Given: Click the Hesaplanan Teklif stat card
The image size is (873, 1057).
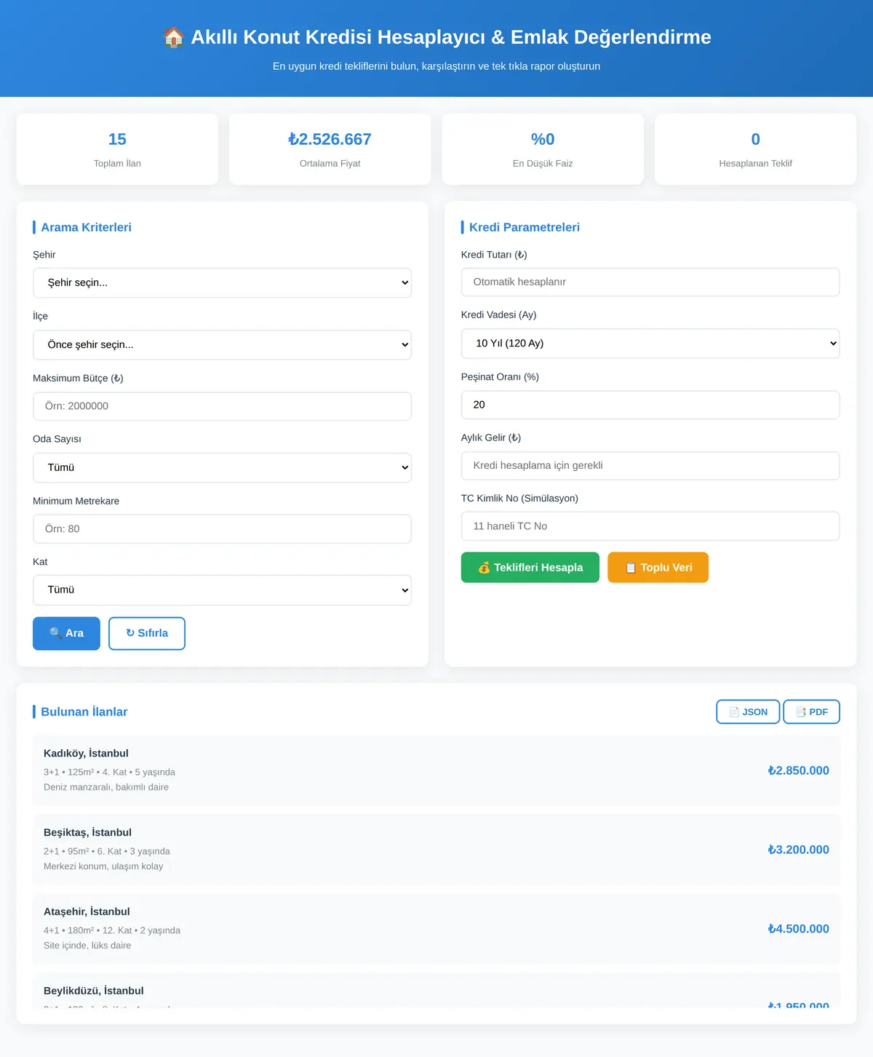Looking at the screenshot, I should tap(755, 149).
